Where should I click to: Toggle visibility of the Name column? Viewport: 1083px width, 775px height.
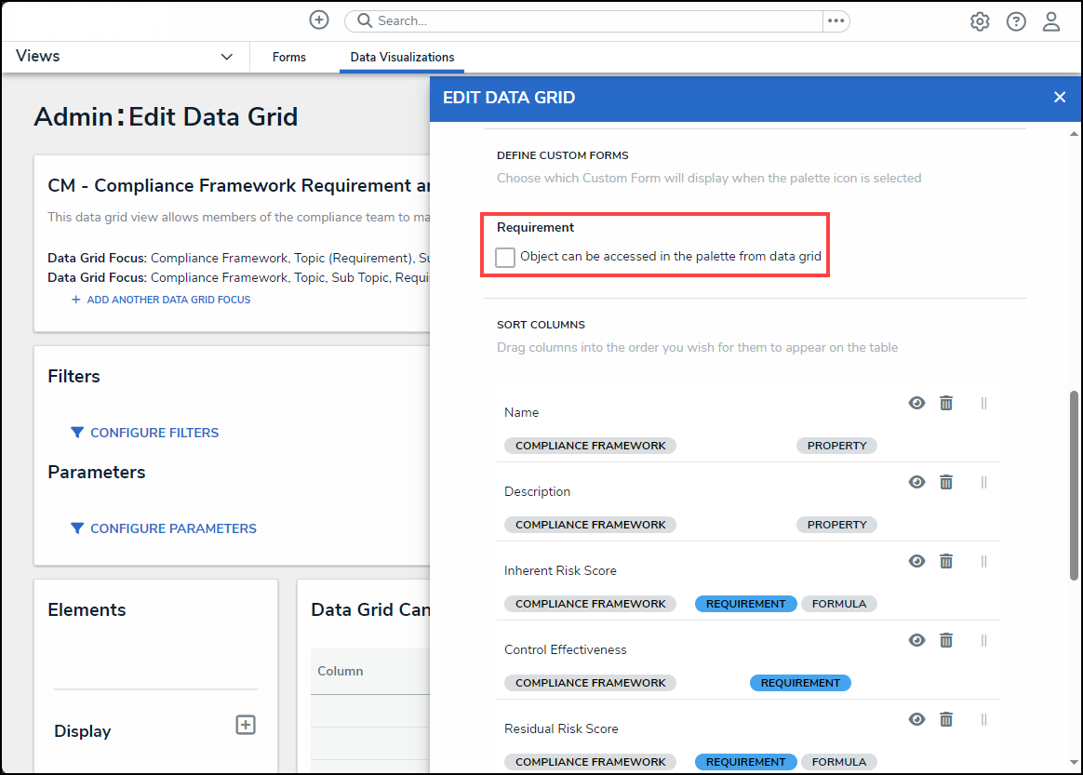917,403
